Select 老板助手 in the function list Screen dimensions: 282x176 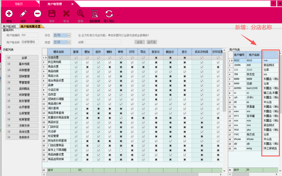coord(22,137)
